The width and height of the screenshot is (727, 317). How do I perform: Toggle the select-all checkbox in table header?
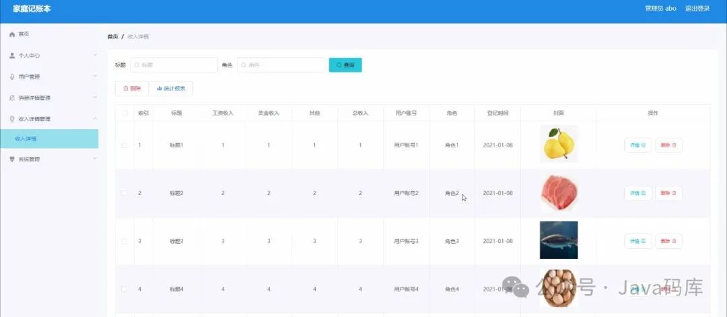(x=125, y=112)
